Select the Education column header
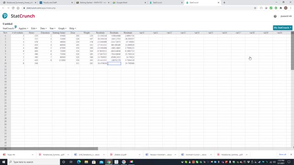 pyautogui.click(x=45, y=33)
